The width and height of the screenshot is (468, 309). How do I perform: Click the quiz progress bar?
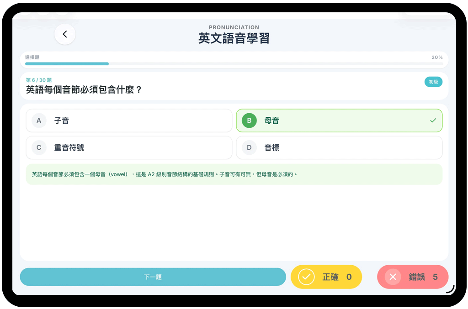coord(234,64)
